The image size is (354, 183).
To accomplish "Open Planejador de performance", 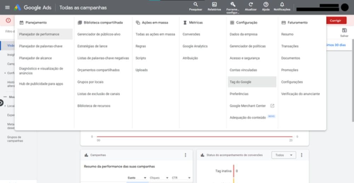I will (x=45, y=34).
